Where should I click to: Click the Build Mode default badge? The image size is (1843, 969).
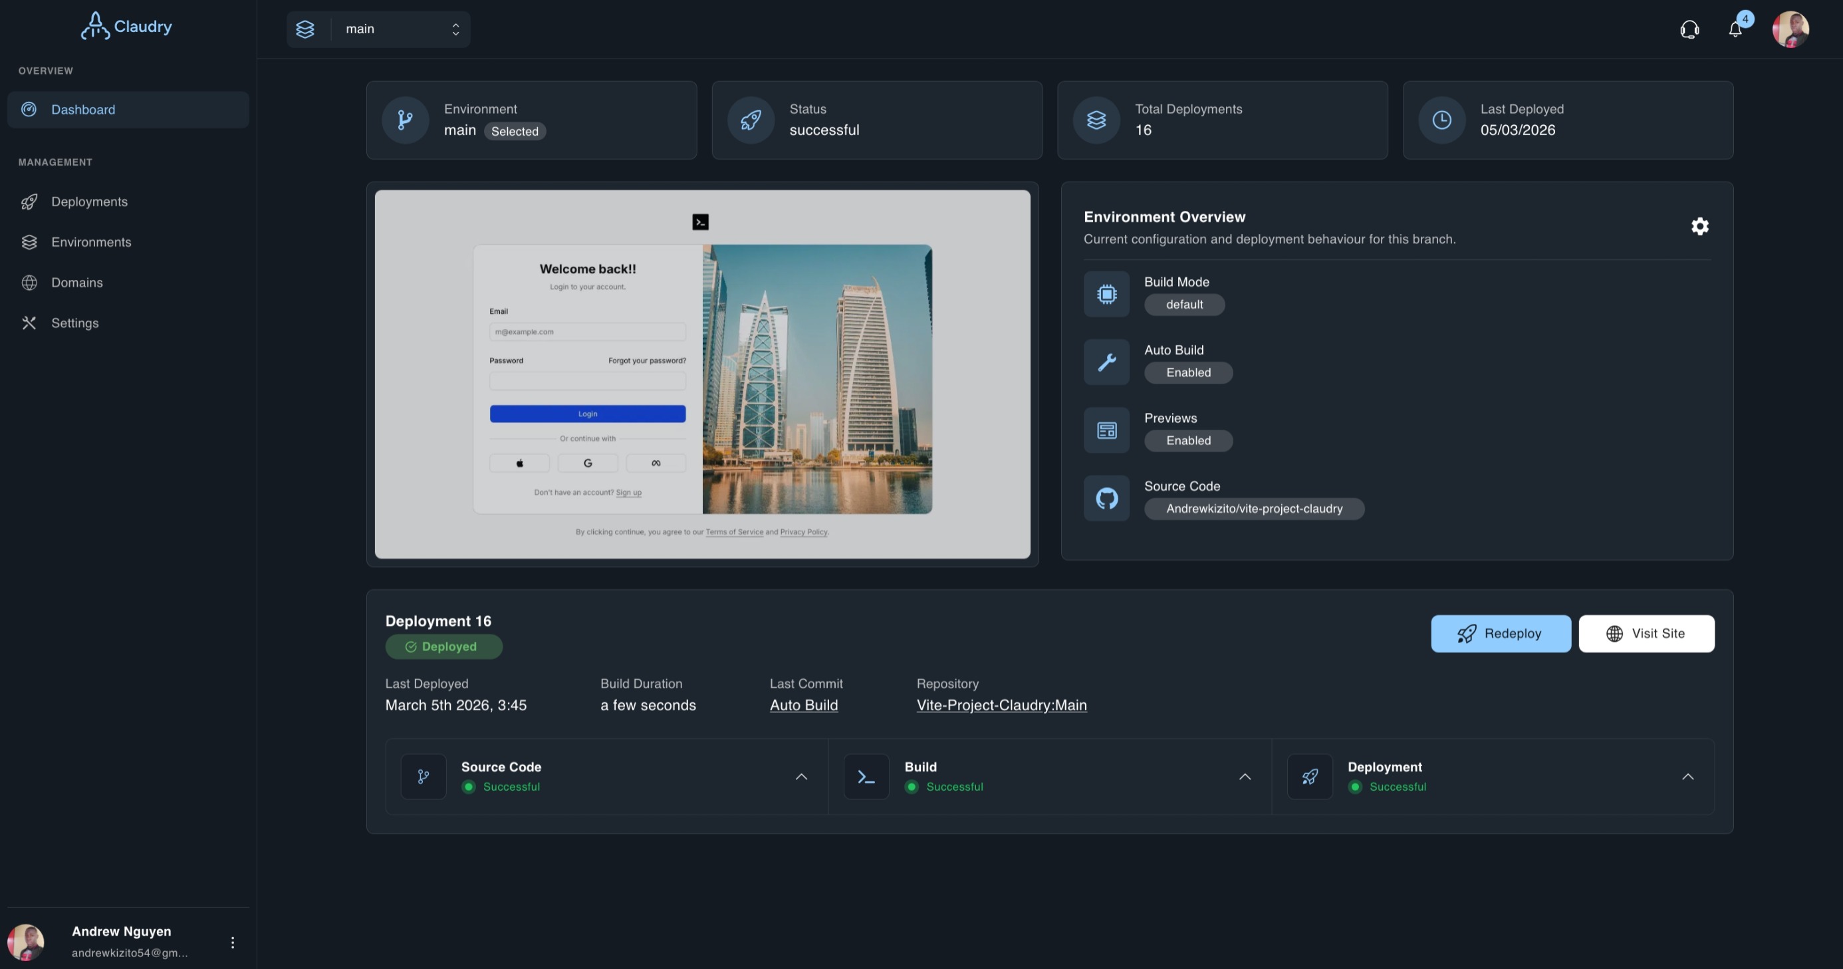[x=1184, y=304]
